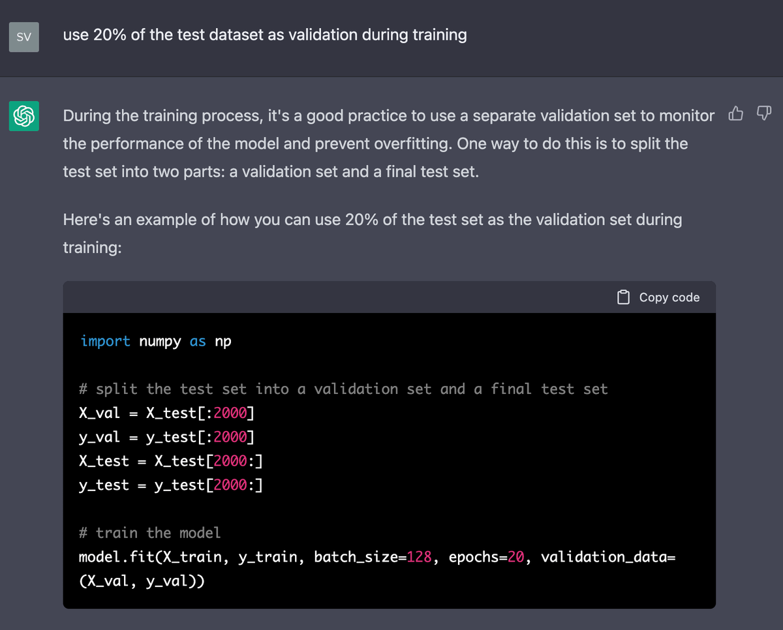Click the y_val assignment code line
The width and height of the screenshot is (783, 630).
pos(166,437)
